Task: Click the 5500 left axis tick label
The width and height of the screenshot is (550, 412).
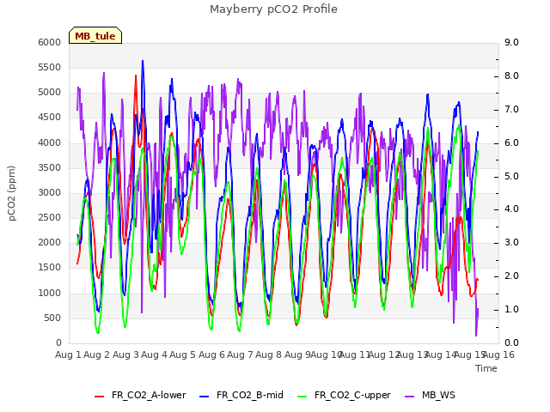Action: pos(50,67)
